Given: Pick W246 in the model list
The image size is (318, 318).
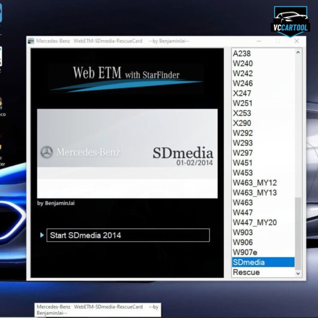Looking at the screenshot, I should (x=263, y=84).
